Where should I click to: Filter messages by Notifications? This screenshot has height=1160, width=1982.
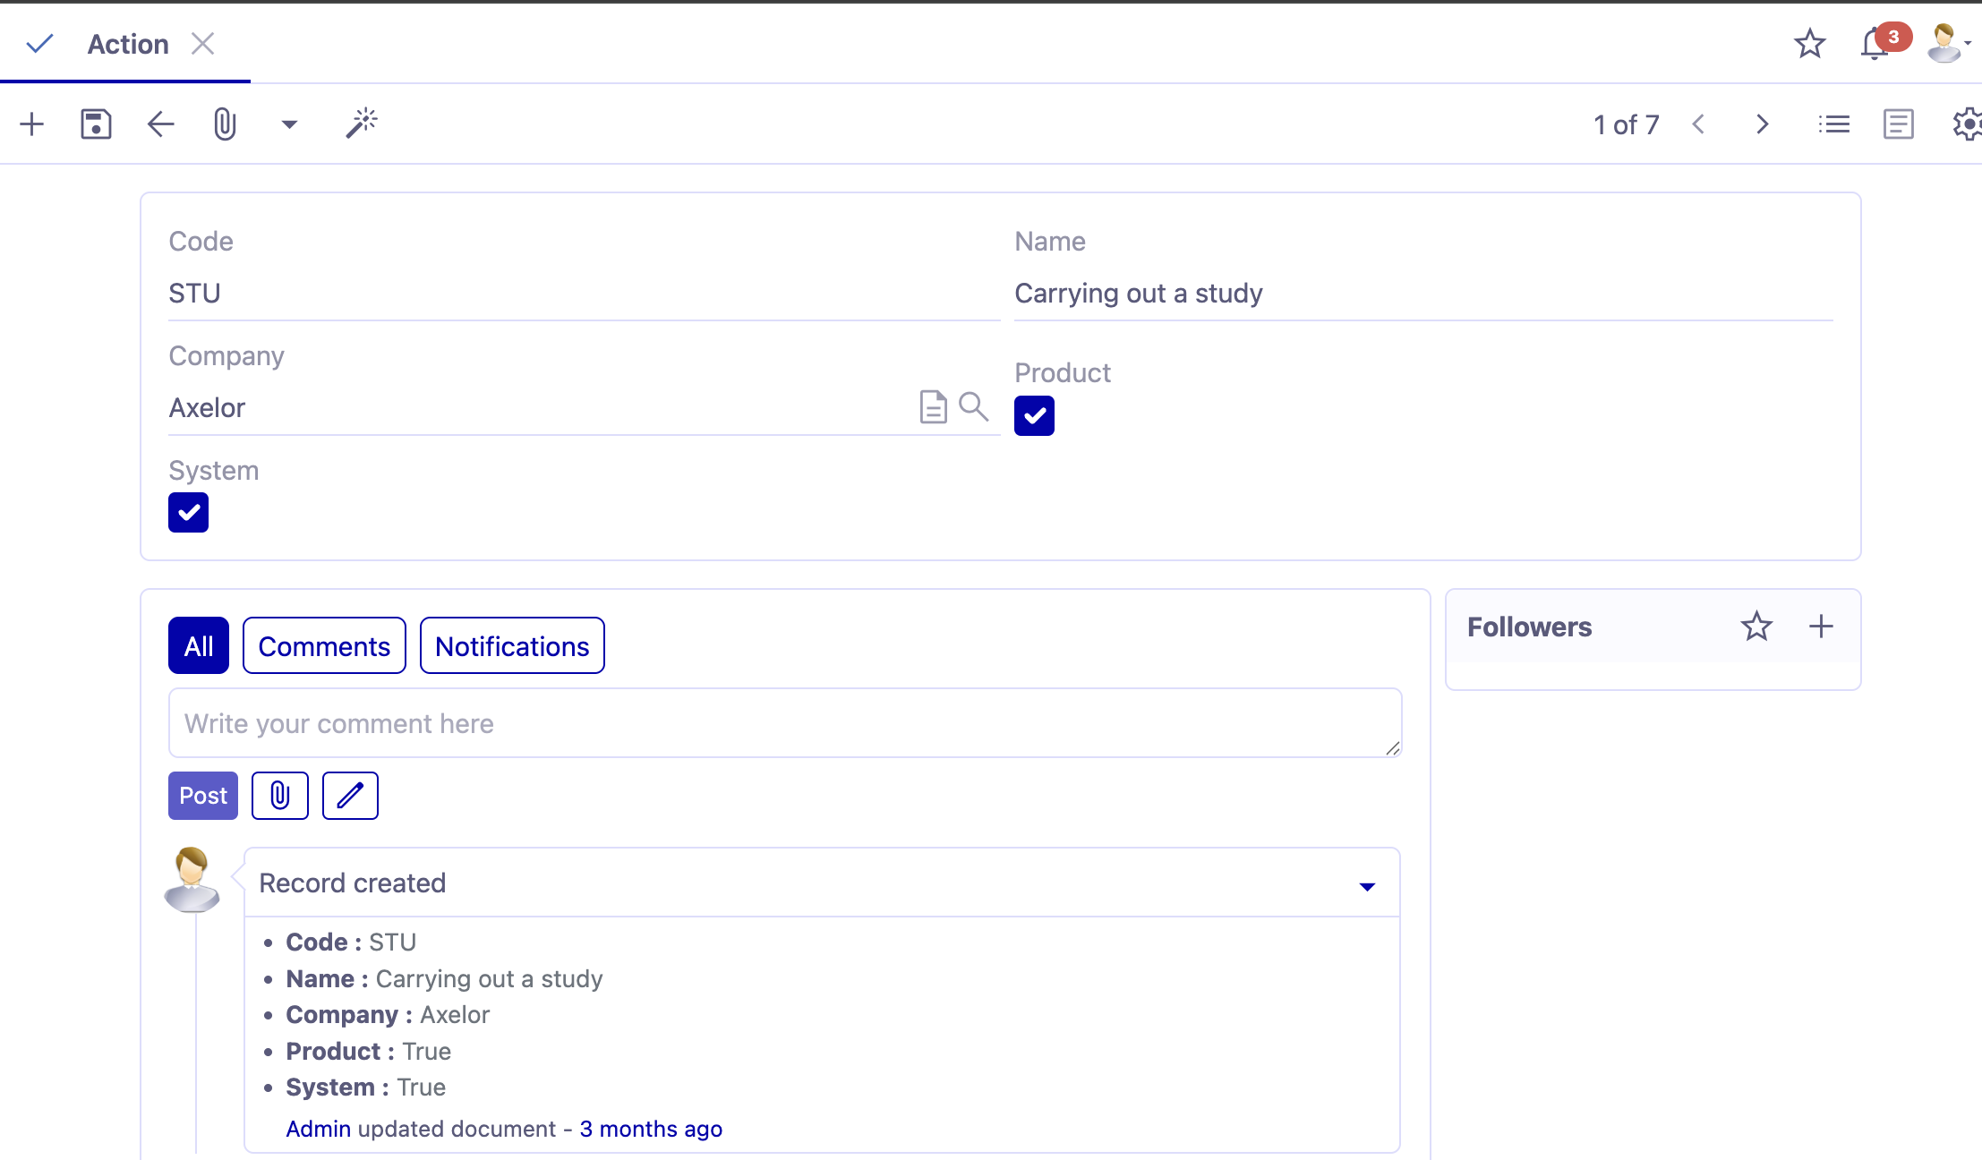click(x=512, y=645)
